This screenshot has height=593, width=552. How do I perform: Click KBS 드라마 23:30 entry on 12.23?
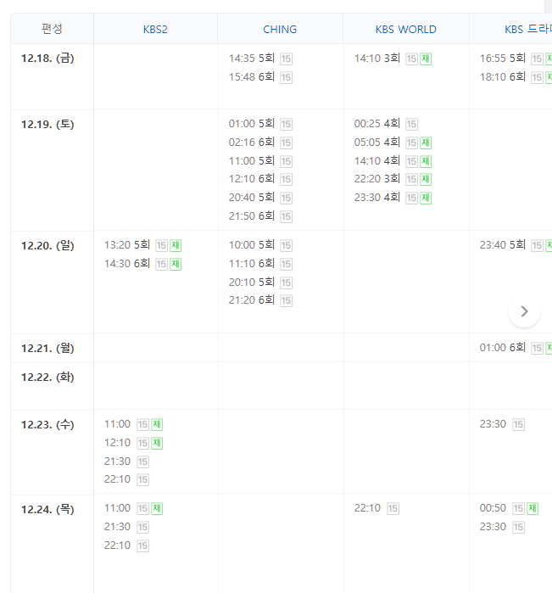coord(493,424)
